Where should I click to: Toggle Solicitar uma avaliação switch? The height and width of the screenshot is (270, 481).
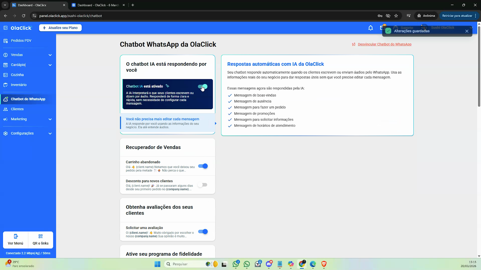click(203, 232)
